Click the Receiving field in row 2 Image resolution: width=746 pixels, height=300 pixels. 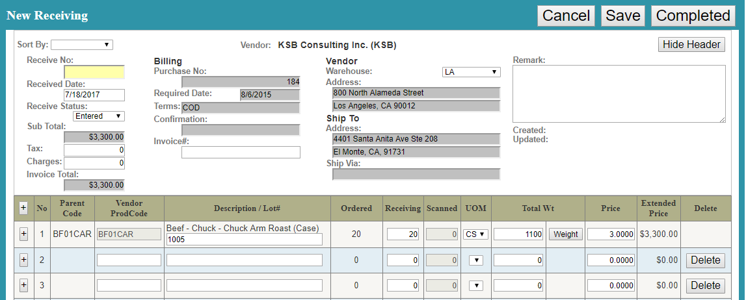tap(403, 260)
